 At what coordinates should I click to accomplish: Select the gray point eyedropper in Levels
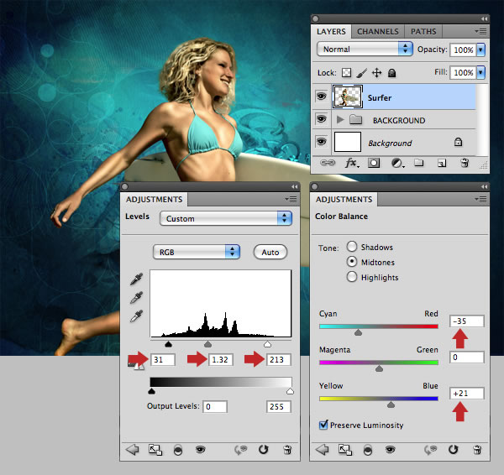point(136,298)
